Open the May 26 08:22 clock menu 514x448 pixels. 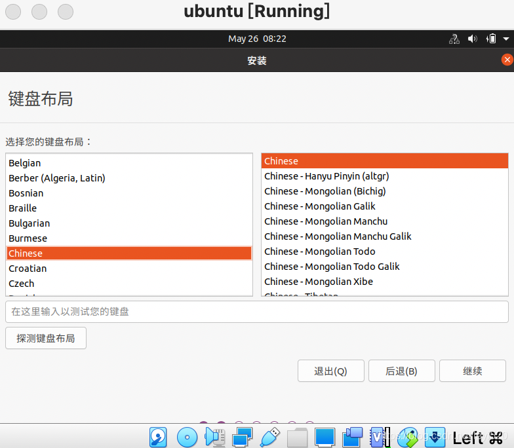pyautogui.click(x=257, y=39)
